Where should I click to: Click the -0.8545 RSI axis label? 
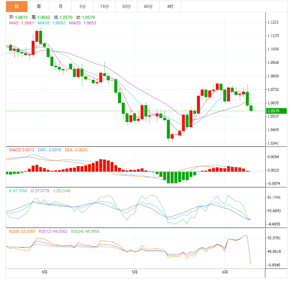[x=274, y=265]
